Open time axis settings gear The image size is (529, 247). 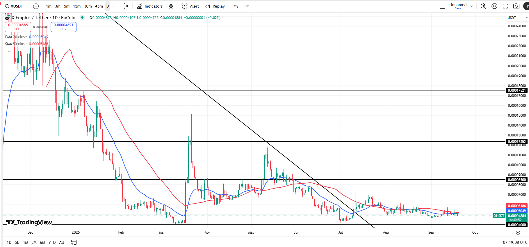[x=518, y=232]
